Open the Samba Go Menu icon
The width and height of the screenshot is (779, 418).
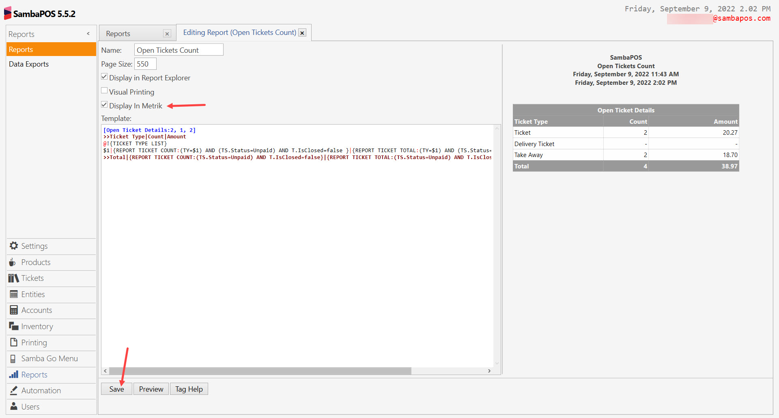13,358
